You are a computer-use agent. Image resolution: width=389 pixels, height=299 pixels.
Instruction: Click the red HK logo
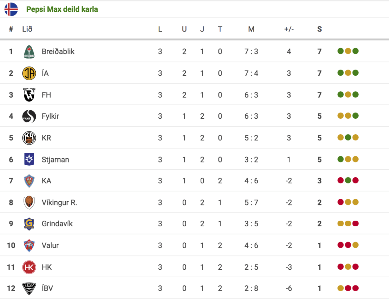tap(29, 267)
